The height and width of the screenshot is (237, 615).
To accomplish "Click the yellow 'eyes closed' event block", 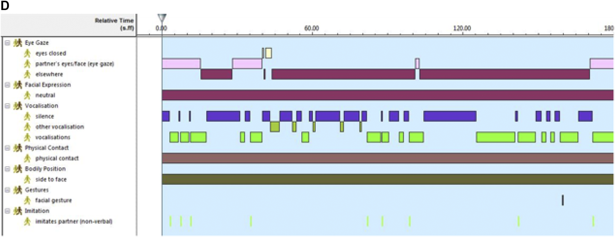I will point(268,53).
